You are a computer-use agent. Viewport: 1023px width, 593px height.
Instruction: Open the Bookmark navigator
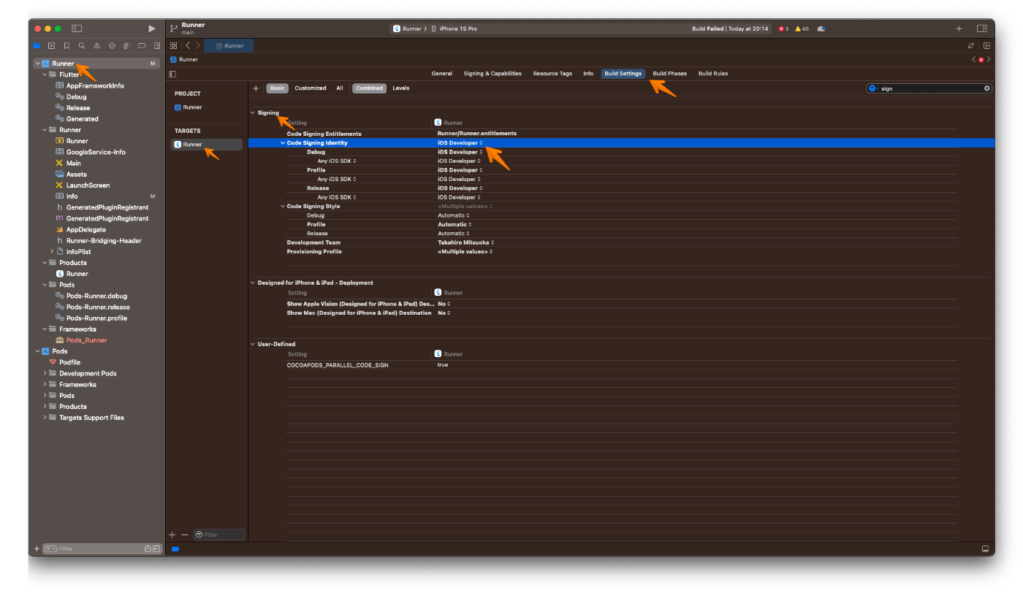pyautogui.click(x=66, y=45)
